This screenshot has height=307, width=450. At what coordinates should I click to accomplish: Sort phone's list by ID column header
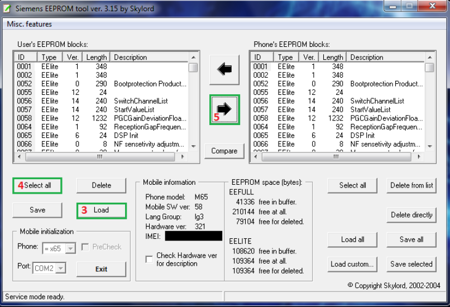[262, 57]
